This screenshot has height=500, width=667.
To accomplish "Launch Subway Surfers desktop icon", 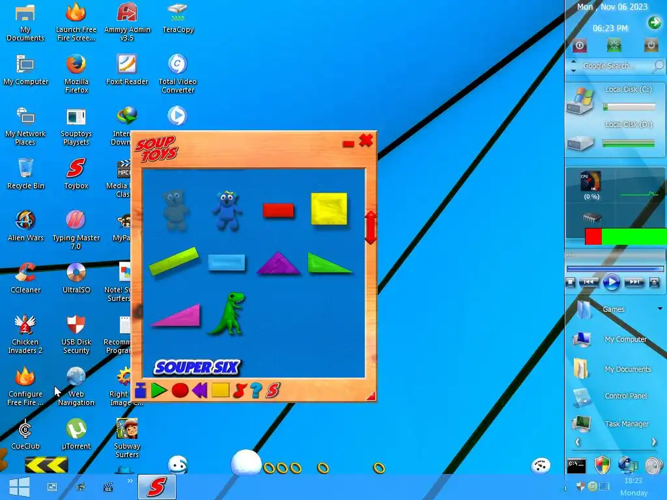I will [127, 438].
